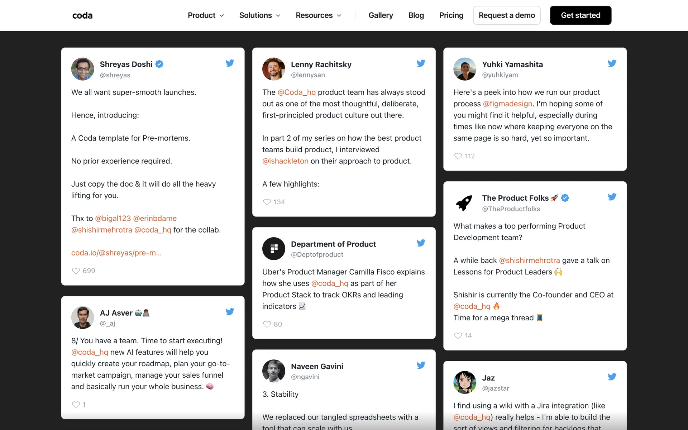
Task: Like the Department of Product tweet heart
Action: (267, 324)
